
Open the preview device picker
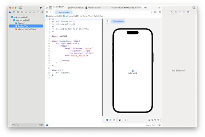125,120
